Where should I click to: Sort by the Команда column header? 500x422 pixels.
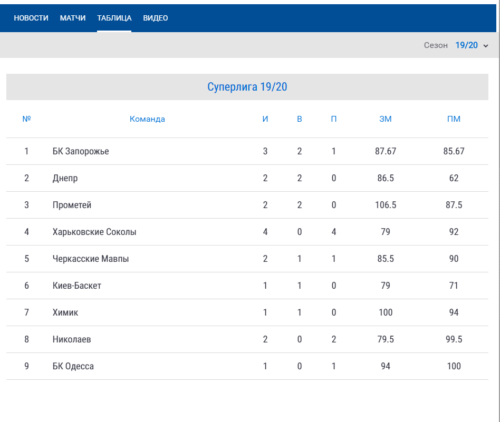(147, 119)
